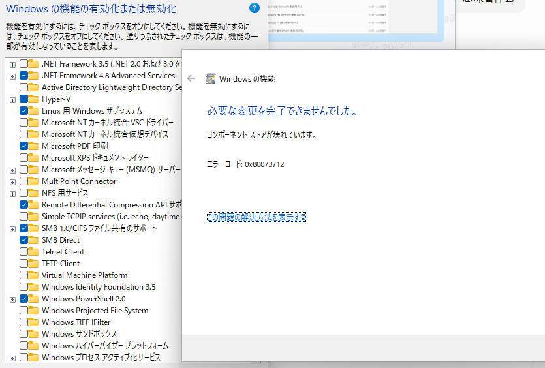The width and height of the screenshot is (545, 368).
Task: Click the folder icon beside Hyper-V
Action: tap(33, 99)
